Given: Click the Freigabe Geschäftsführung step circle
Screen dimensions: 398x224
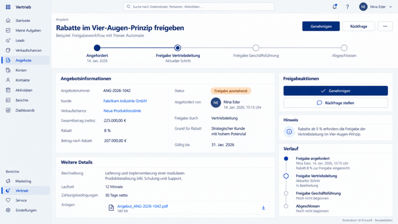Looking at the screenshot, I should coord(256,48).
